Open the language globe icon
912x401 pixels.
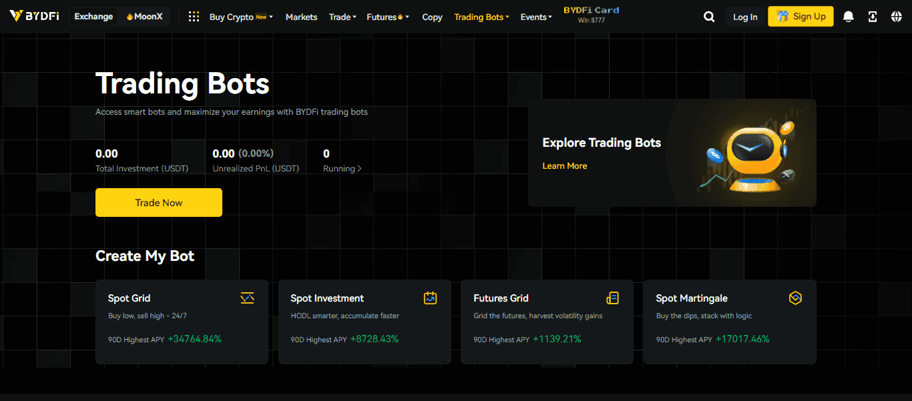tap(896, 17)
